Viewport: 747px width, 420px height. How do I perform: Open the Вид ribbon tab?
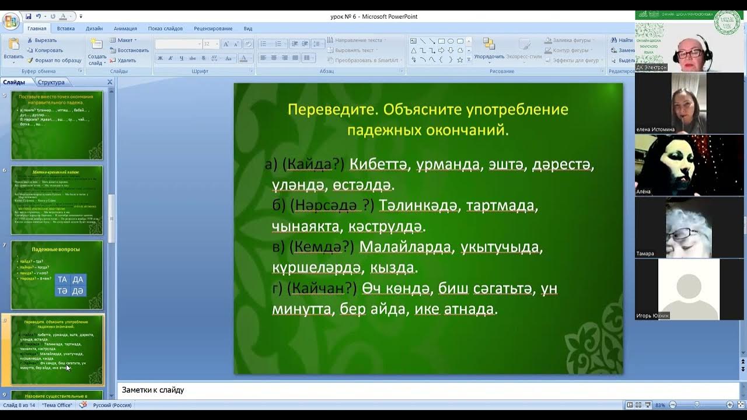click(x=248, y=28)
